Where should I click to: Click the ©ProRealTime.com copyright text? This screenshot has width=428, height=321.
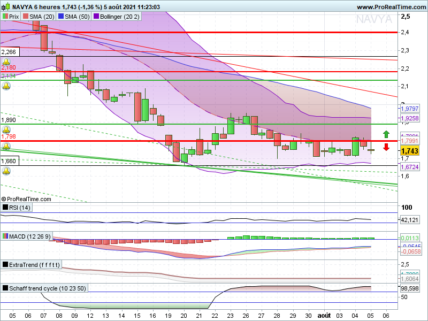(26, 199)
